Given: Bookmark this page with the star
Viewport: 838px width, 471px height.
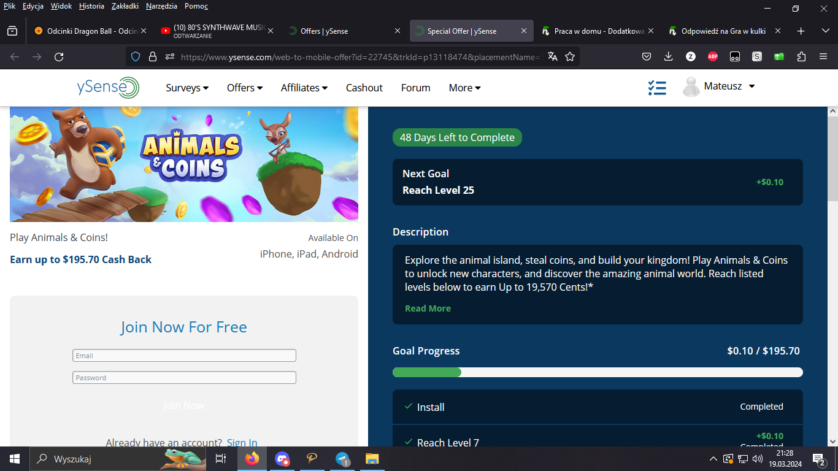Looking at the screenshot, I should 570,56.
